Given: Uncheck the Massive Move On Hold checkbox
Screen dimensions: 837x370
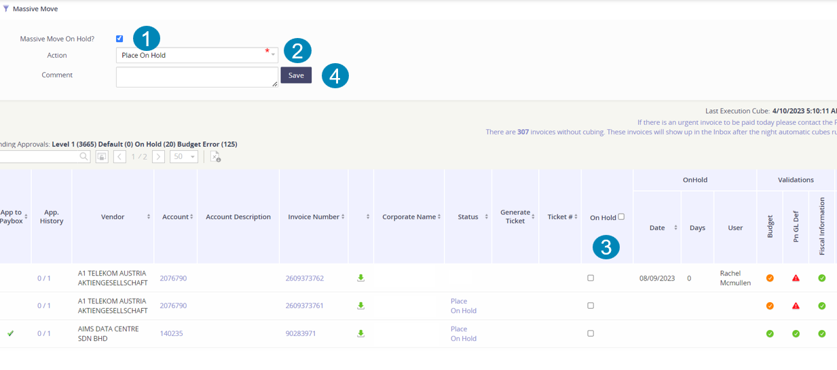Looking at the screenshot, I should pyautogui.click(x=119, y=39).
